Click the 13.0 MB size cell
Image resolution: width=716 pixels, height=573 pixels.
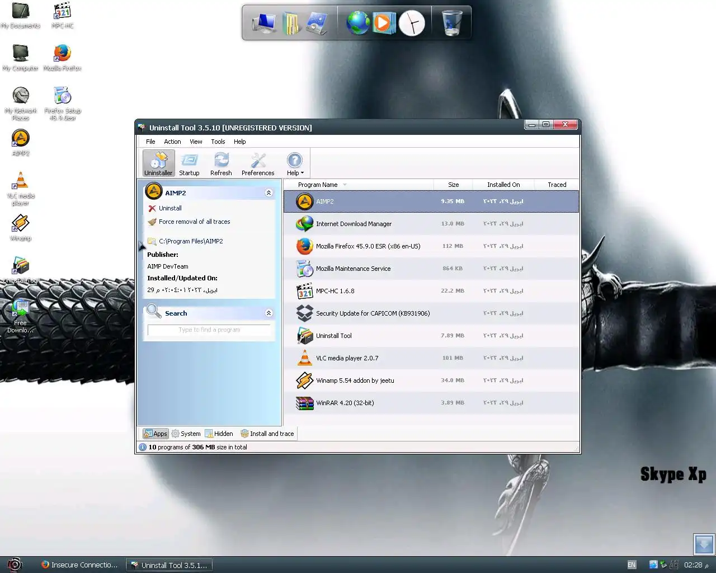[453, 224]
